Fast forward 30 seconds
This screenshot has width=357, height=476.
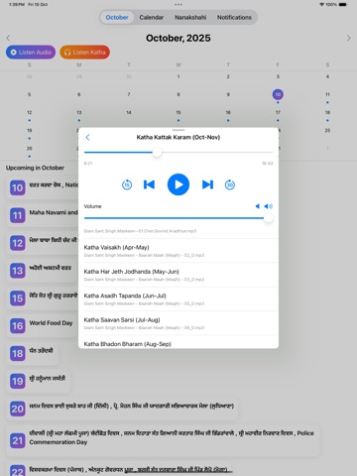[x=230, y=184]
